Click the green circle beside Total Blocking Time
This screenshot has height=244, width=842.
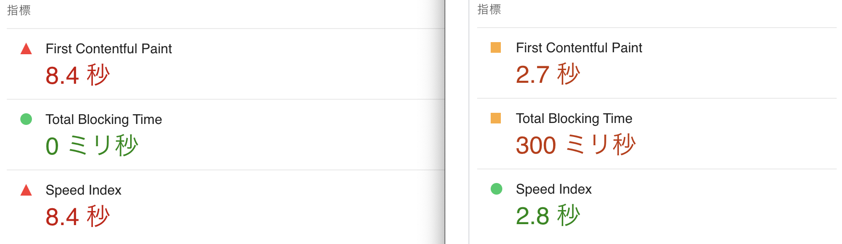point(26,119)
